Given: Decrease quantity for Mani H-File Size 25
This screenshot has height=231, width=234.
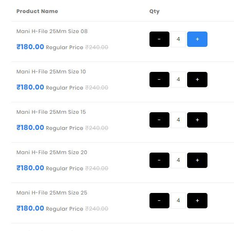Looking at the screenshot, I should 159,201.
